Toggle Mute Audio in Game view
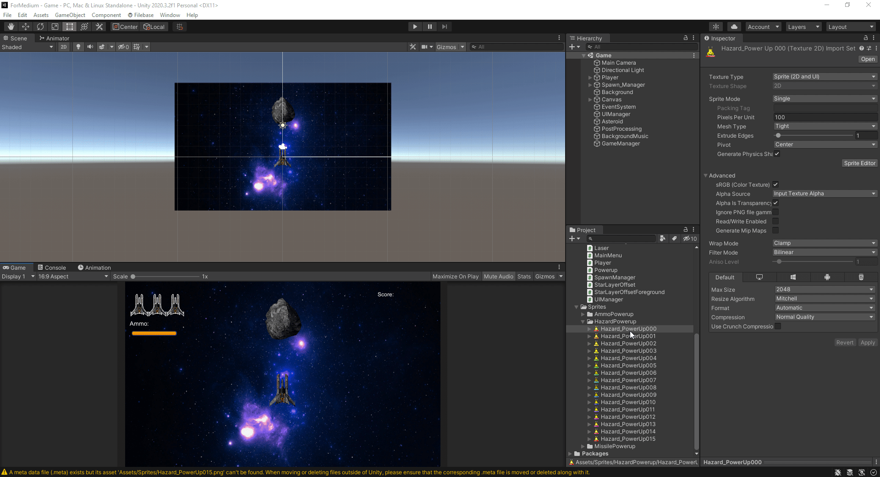This screenshot has width=880, height=477. tap(499, 277)
